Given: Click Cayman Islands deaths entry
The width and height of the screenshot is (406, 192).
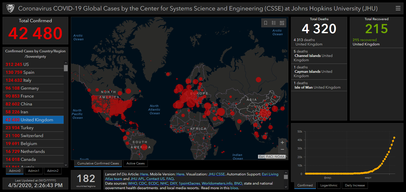Looking at the screenshot, I should (319, 71).
